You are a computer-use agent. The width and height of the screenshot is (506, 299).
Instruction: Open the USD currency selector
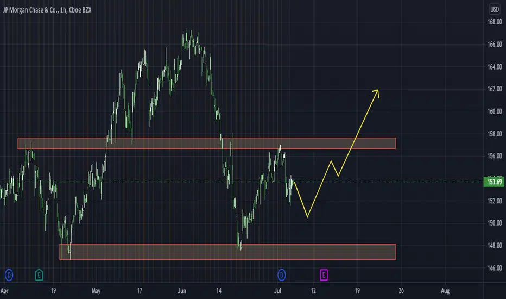[495, 9]
